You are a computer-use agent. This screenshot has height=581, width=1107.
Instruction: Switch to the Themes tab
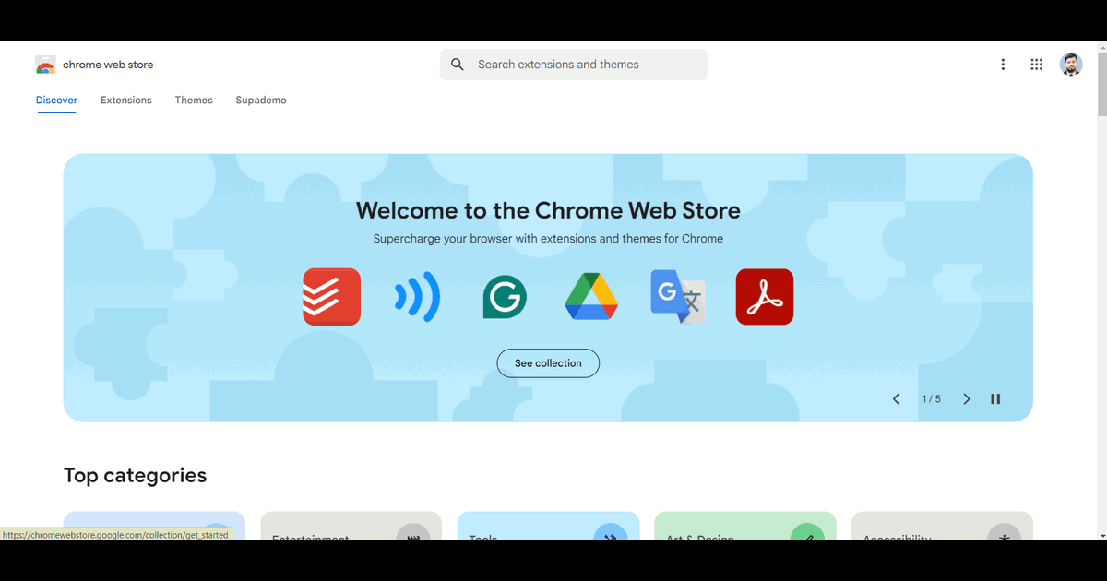(x=194, y=101)
